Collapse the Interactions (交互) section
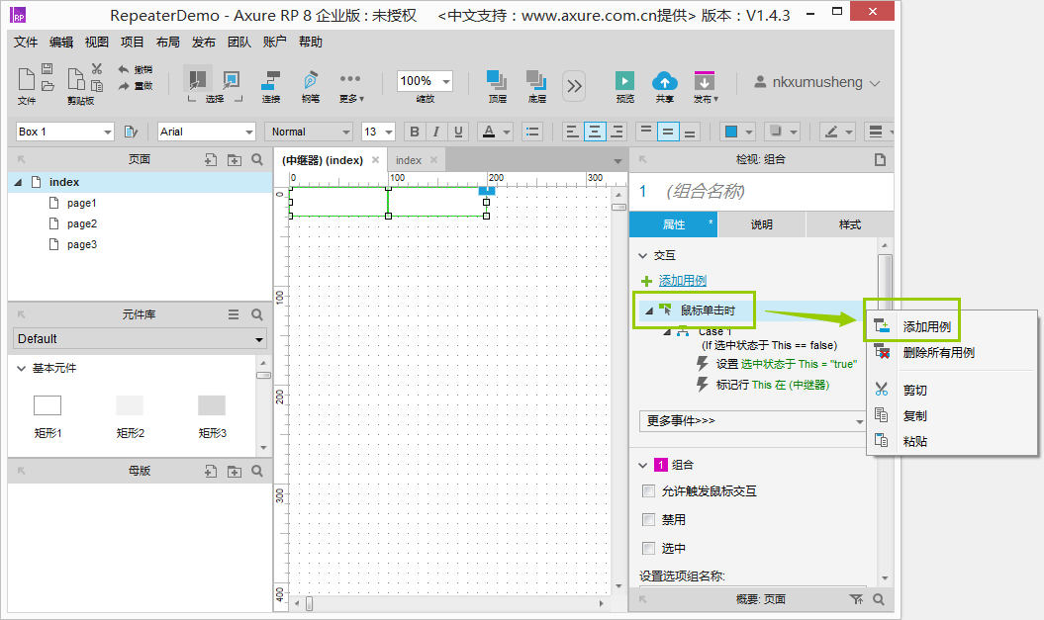Viewport: 1044px width, 620px height. tap(642, 255)
